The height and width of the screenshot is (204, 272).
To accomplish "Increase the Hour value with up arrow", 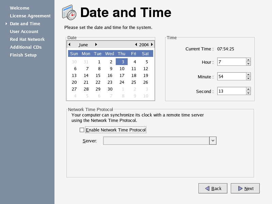I will pyautogui.click(x=249, y=60).
